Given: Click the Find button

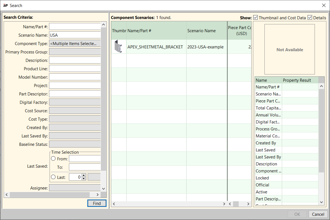Looking at the screenshot, I should click(97, 203).
